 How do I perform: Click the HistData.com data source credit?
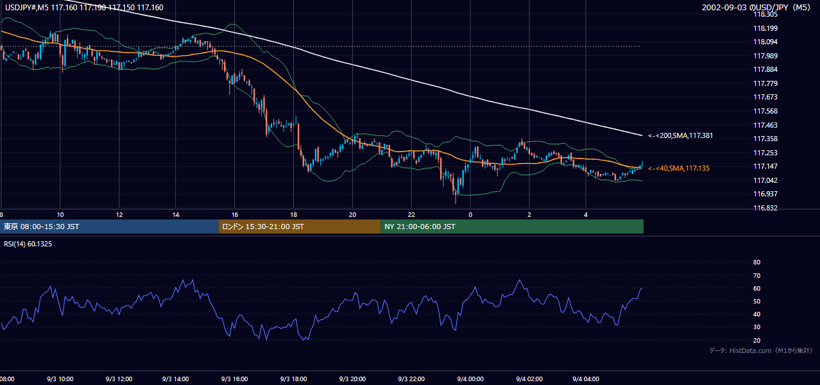coord(761,350)
